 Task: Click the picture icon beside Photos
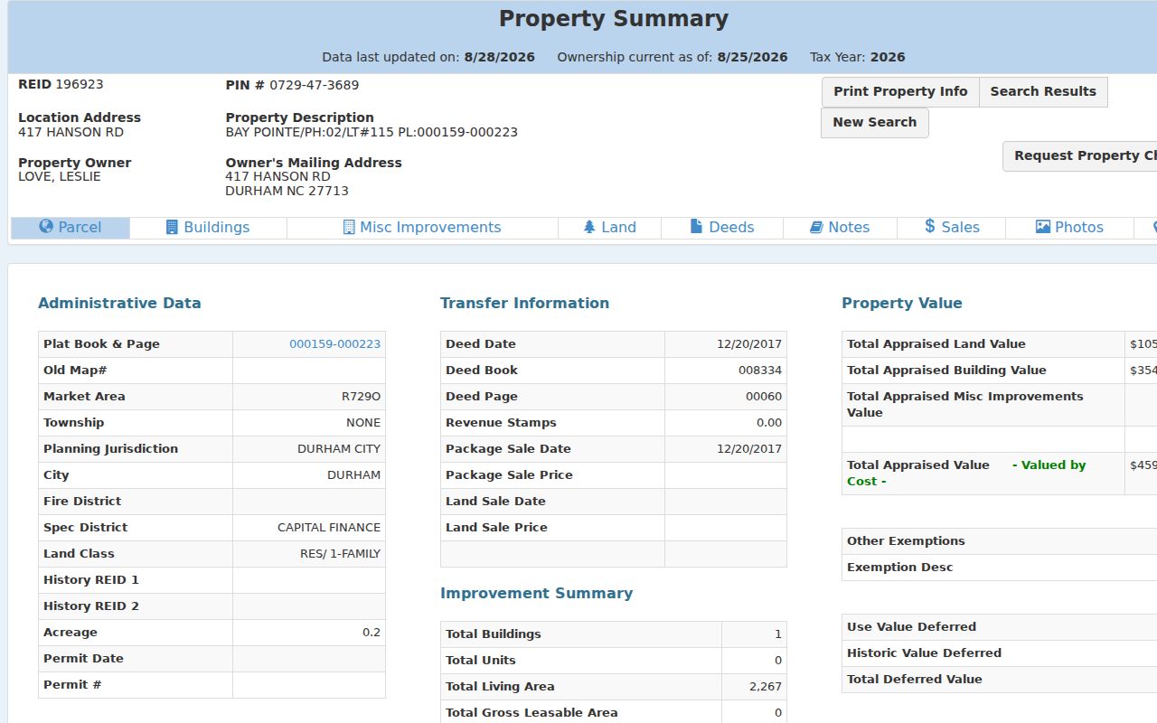1043,227
